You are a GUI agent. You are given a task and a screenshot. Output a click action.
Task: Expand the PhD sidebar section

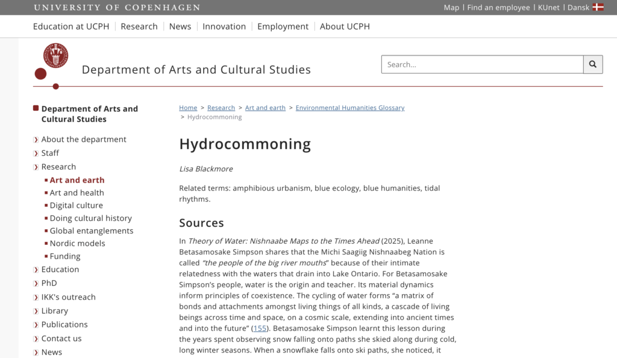tap(36, 283)
